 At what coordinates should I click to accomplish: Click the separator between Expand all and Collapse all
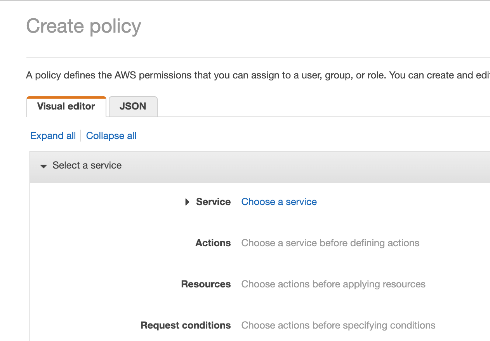[x=81, y=136]
